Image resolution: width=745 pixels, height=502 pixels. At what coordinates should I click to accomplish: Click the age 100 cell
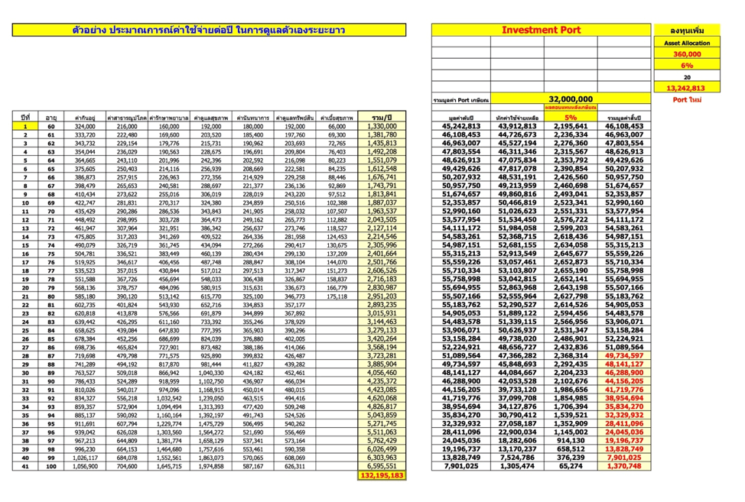50,466
